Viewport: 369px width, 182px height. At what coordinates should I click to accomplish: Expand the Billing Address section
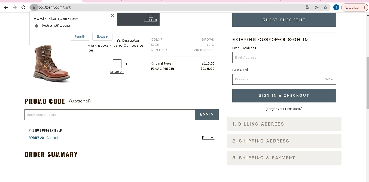tap(284, 124)
